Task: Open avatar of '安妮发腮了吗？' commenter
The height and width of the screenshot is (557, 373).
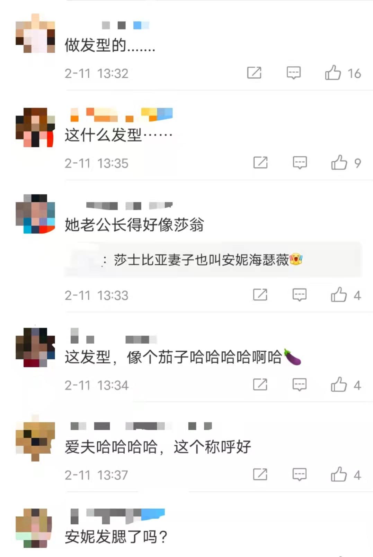Action: click(34, 528)
